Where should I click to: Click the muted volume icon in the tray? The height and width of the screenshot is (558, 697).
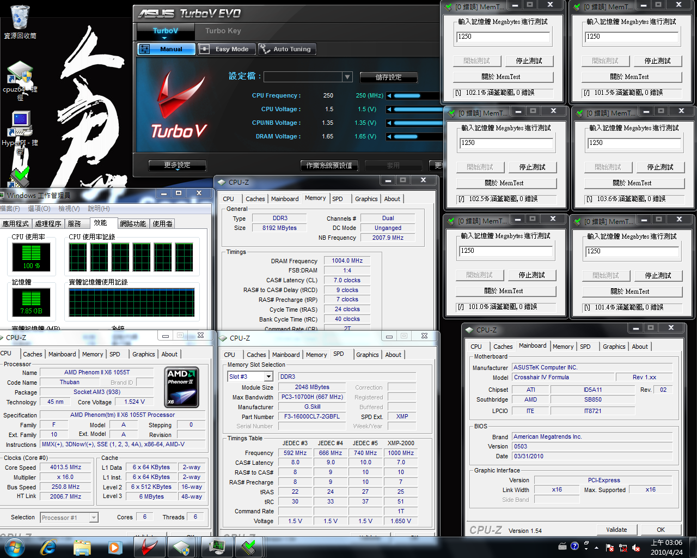(635, 547)
